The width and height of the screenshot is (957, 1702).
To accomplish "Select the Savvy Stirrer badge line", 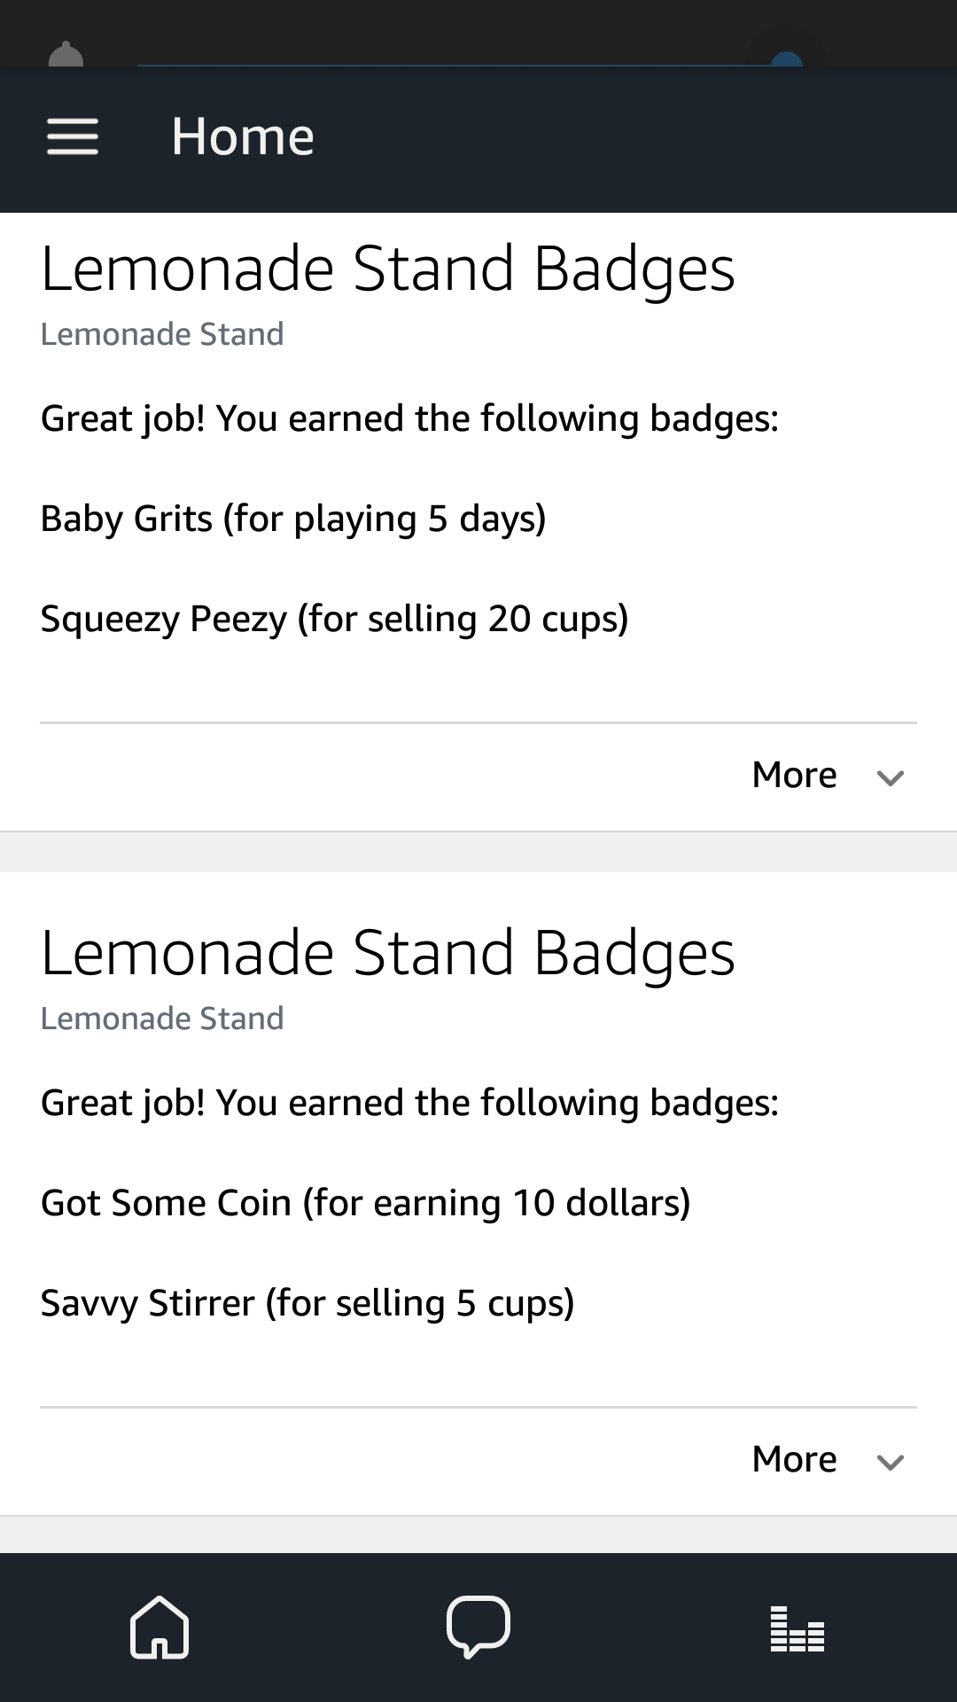I will [307, 1303].
